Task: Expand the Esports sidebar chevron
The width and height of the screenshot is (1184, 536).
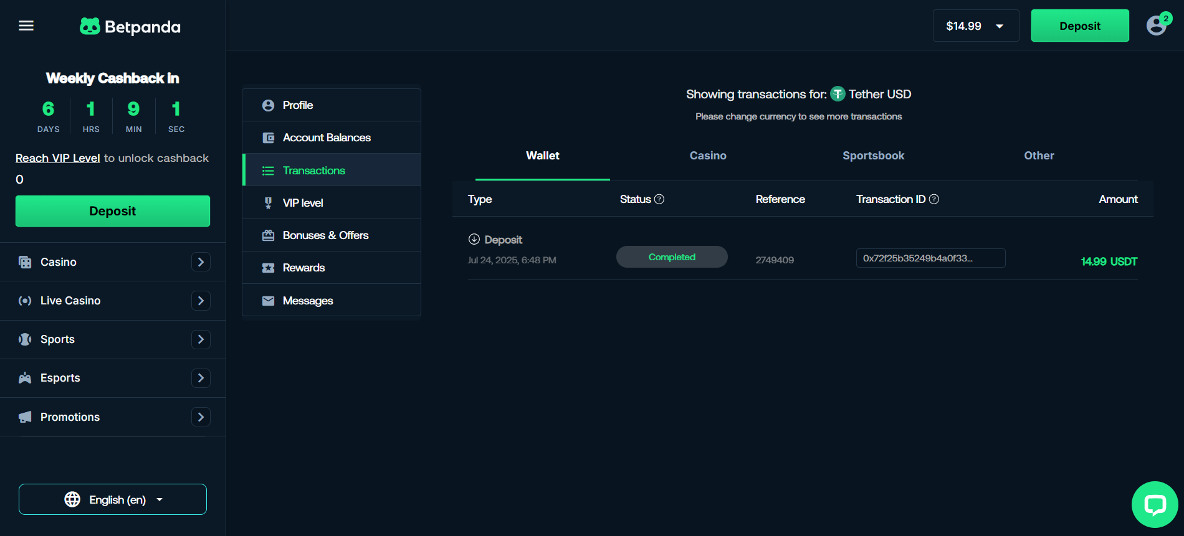Action: 201,378
